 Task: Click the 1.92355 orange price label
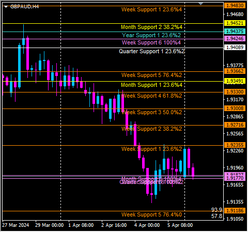[x=235, y=145]
